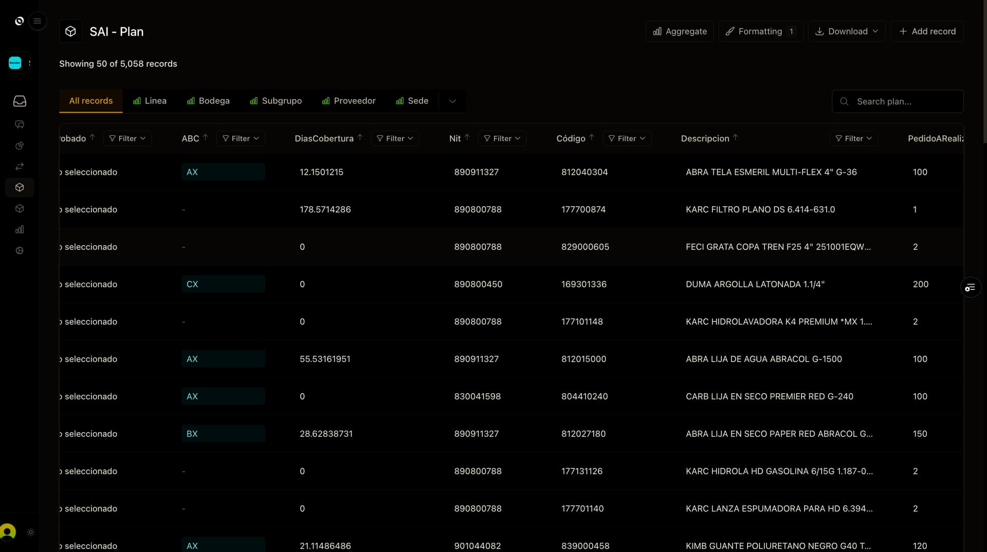Select the pie chart analytics icon
This screenshot has height=552, width=987.
pyautogui.click(x=20, y=145)
